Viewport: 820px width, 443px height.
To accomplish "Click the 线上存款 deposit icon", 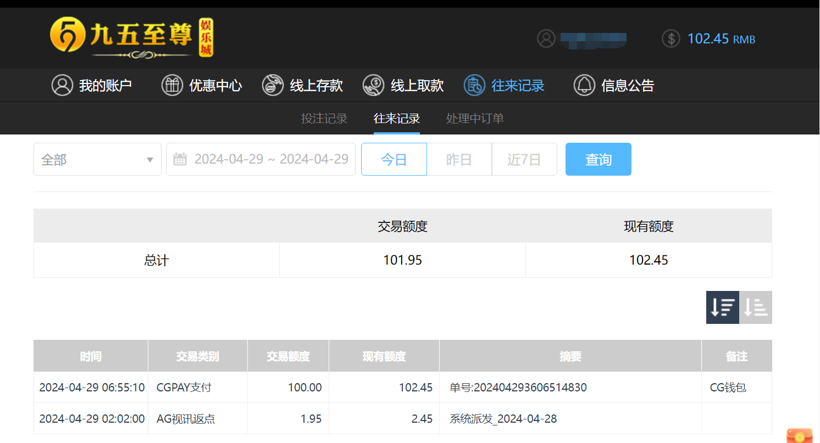I will [x=273, y=85].
